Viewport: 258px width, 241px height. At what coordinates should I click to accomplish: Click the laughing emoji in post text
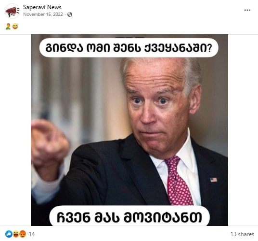[x=15, y=27]
